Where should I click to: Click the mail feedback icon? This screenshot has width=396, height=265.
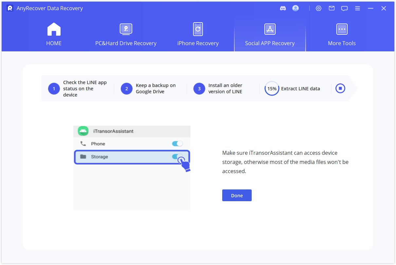point(331,8)
